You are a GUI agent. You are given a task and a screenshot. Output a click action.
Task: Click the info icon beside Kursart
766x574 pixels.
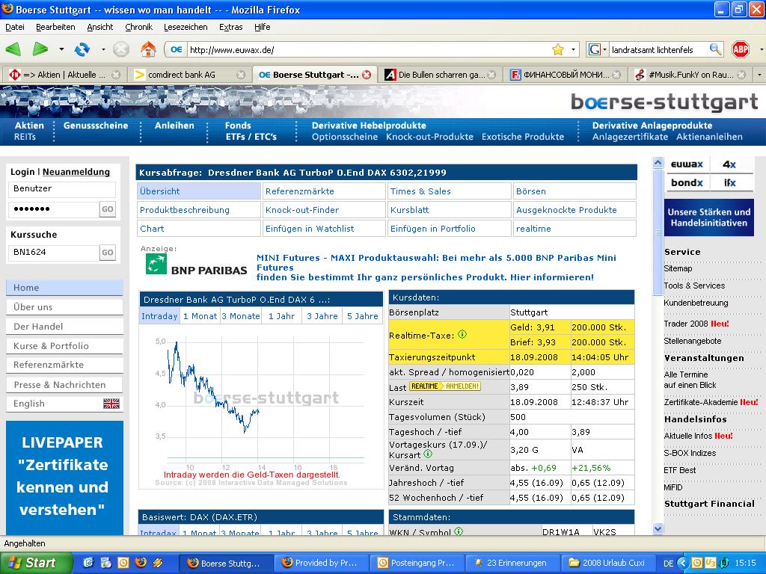pos(428,454)
